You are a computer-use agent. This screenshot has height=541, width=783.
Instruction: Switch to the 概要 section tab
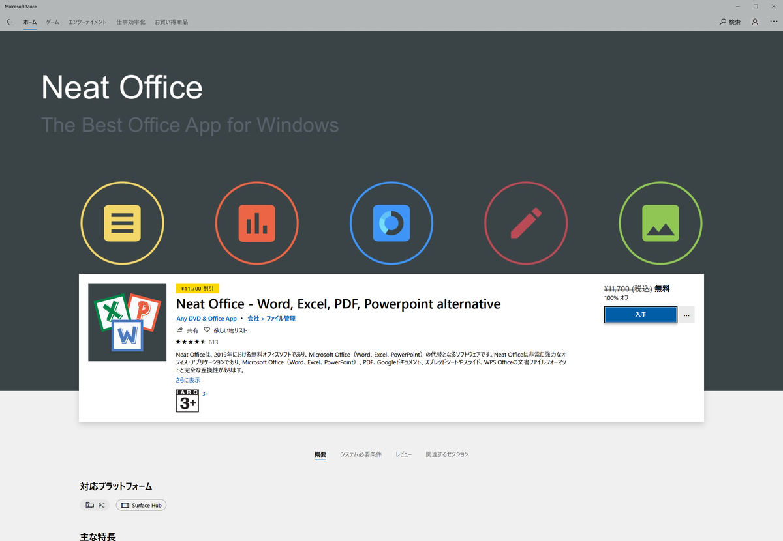(x=320, y=454)
